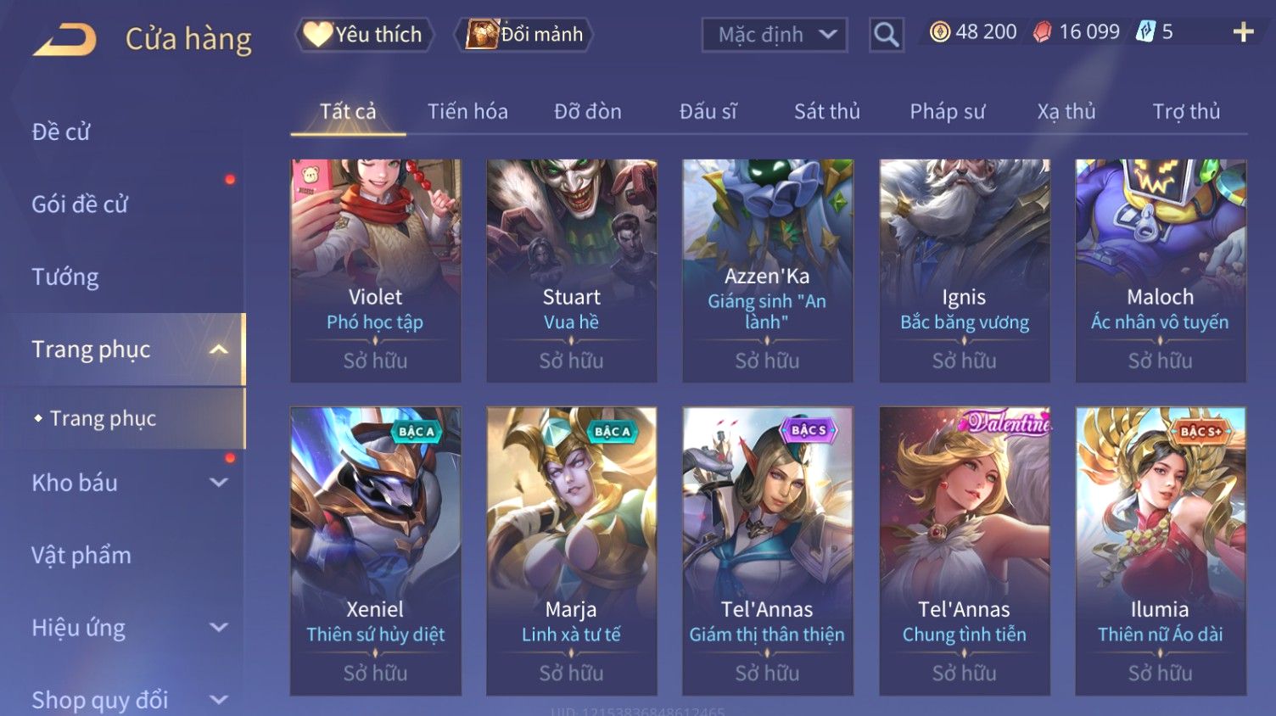
Task: Tap the plus icon to add currency
Action: 1243,32
